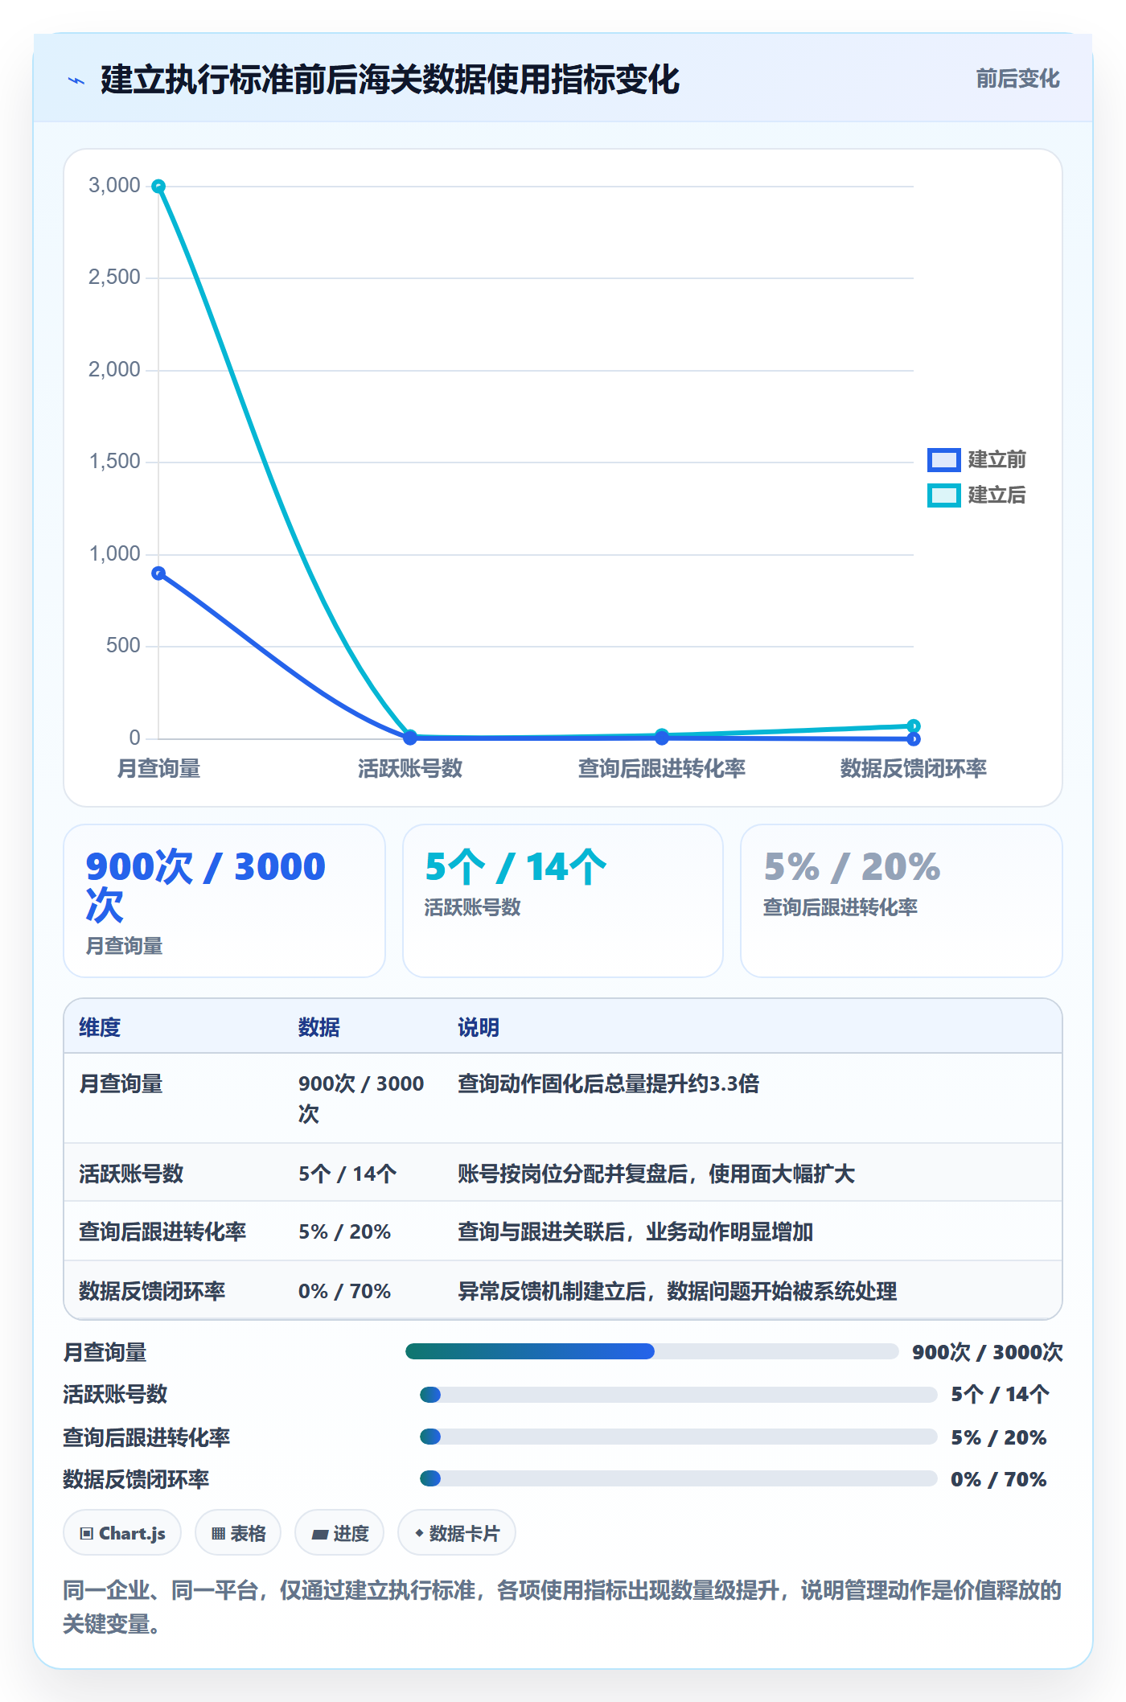Click the 建立前 point for 月查询量
The width and height of the screenshot is (1126, 1702).
click(x=158, y=573)
